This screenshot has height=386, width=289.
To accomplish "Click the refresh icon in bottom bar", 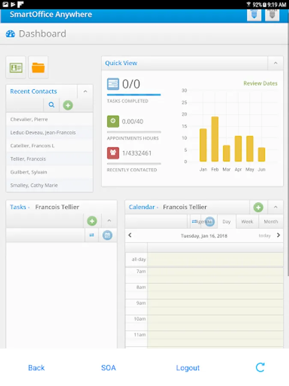I will pyautogui.click(x=260, y=367).
